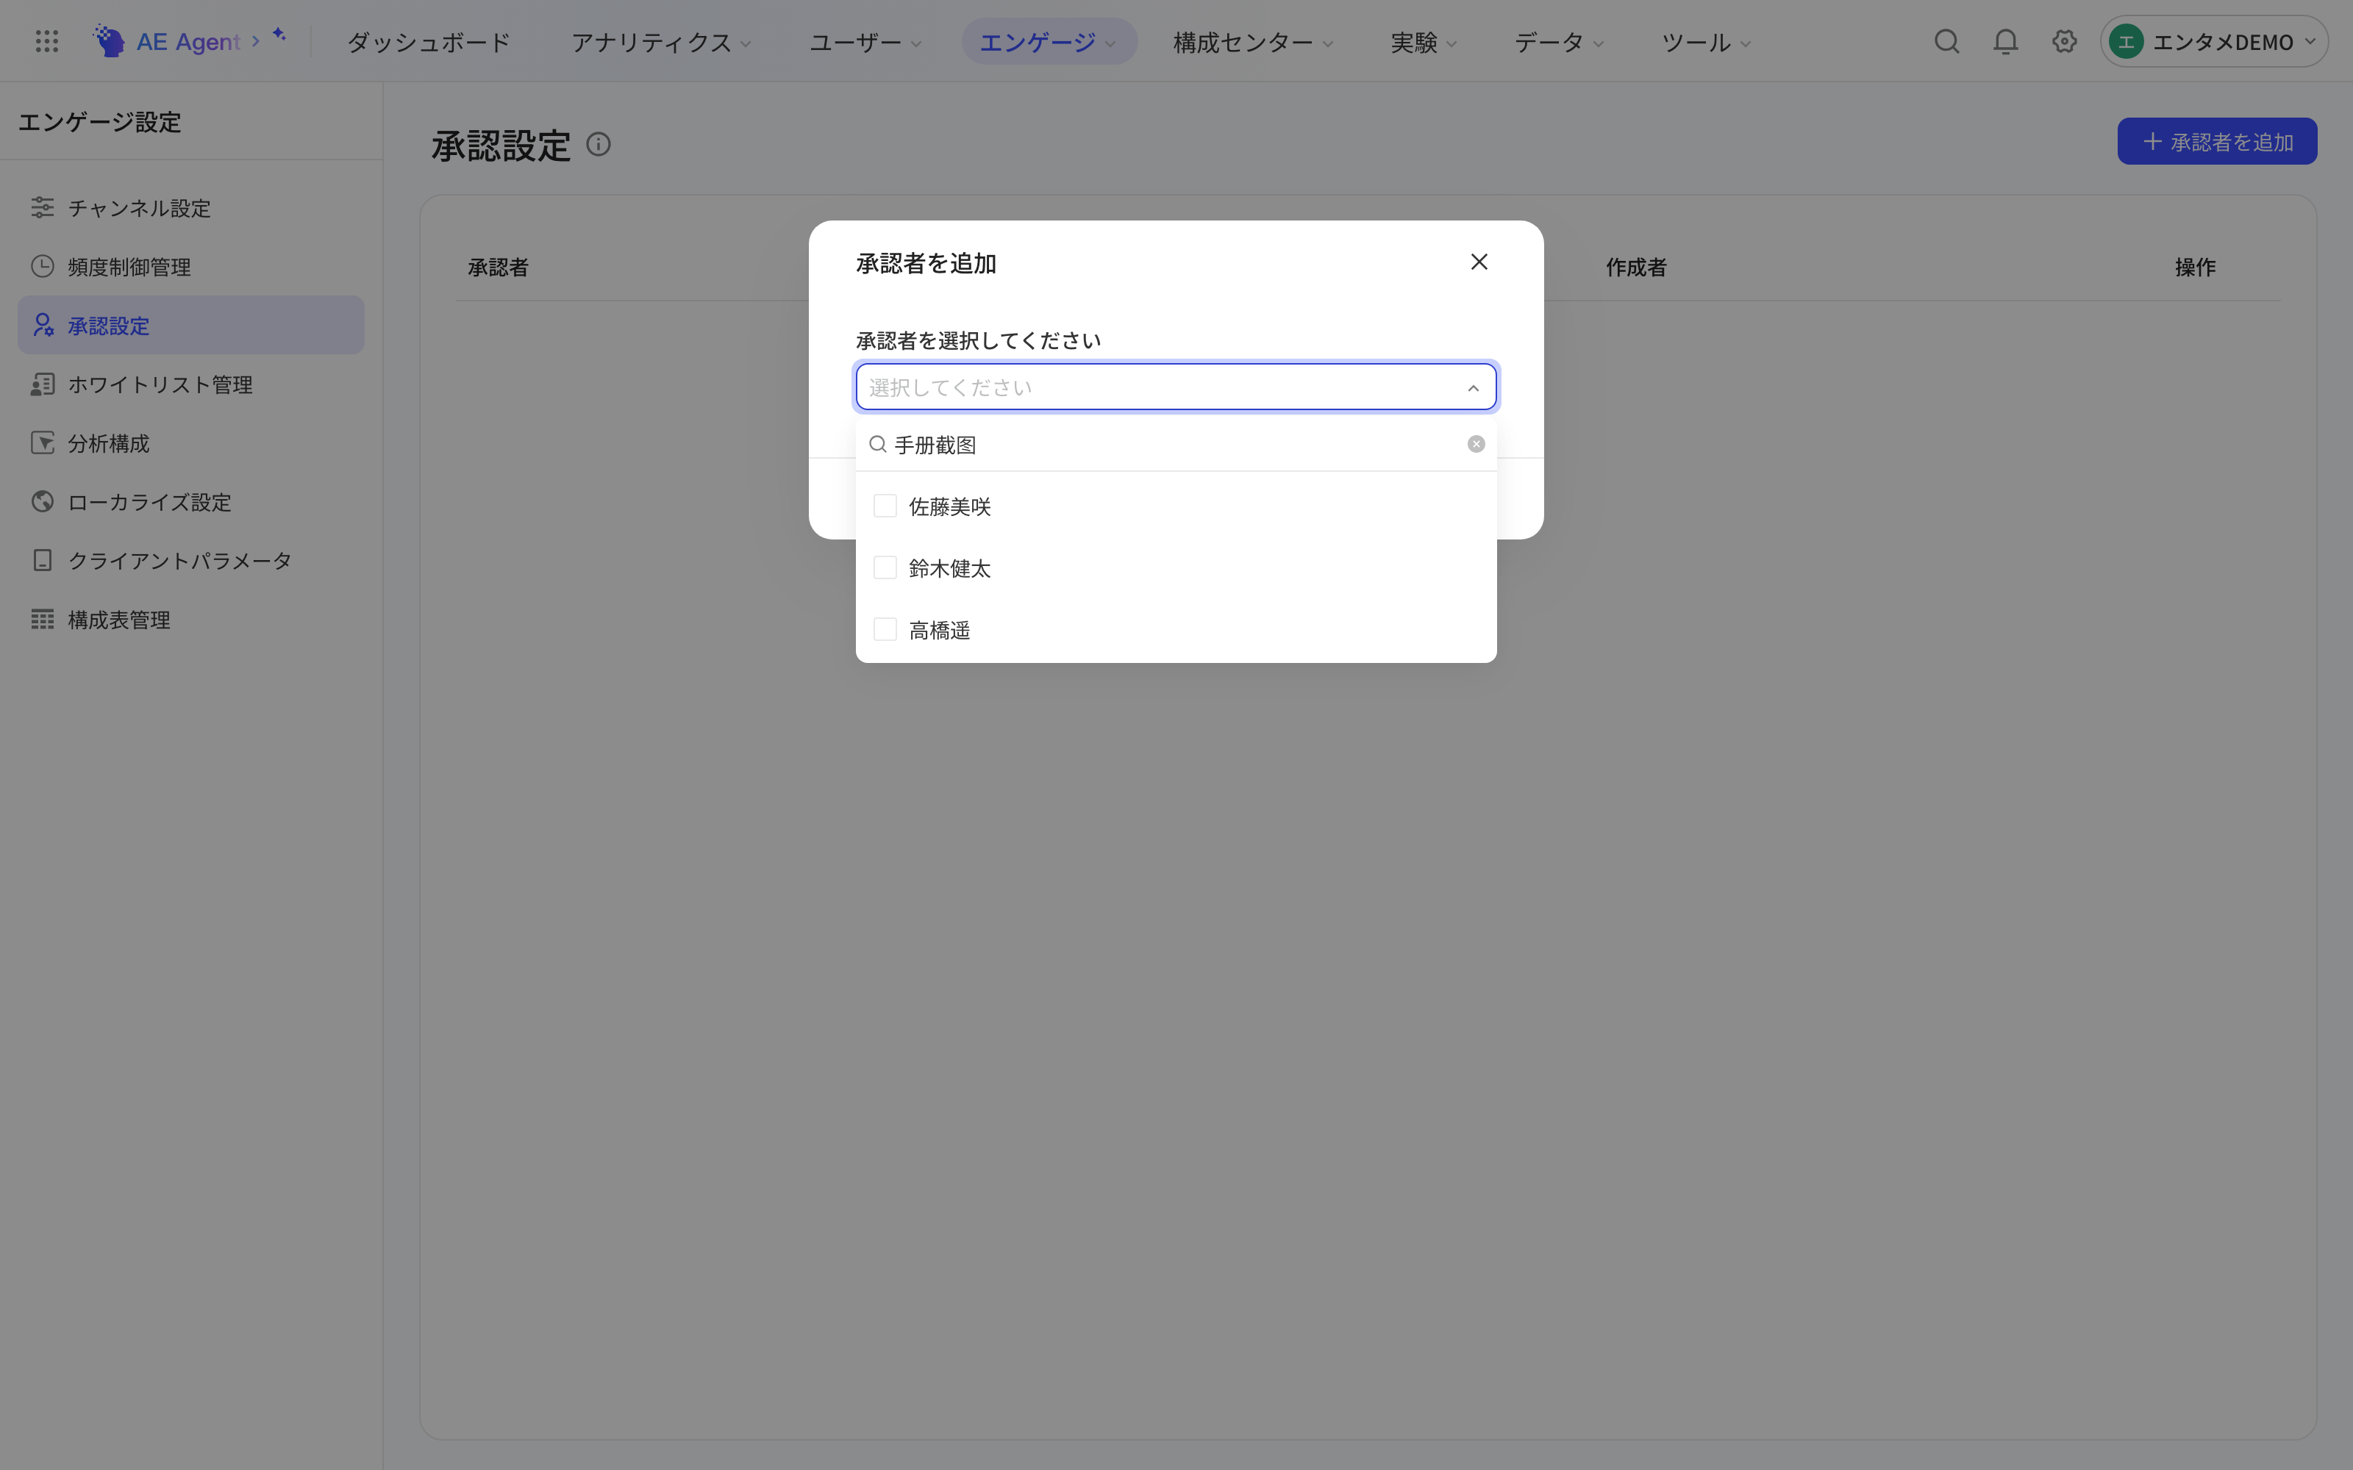Open the search icon in top bar
This screenshot has width=2353, height=1470.
tap(1946, 41)
